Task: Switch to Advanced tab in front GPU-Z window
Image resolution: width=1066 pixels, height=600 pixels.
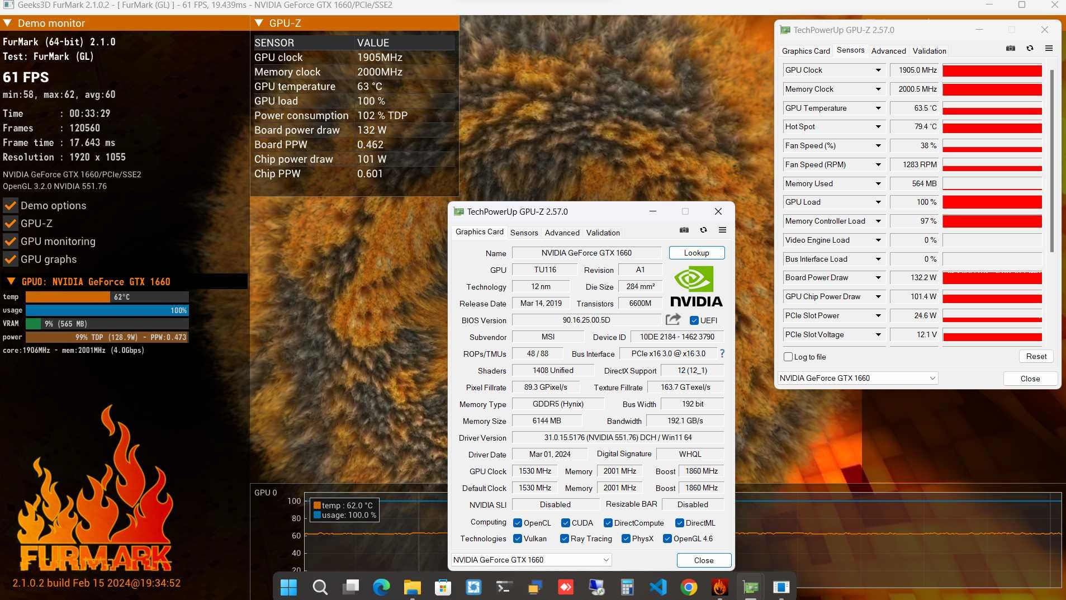Action: 562,233
